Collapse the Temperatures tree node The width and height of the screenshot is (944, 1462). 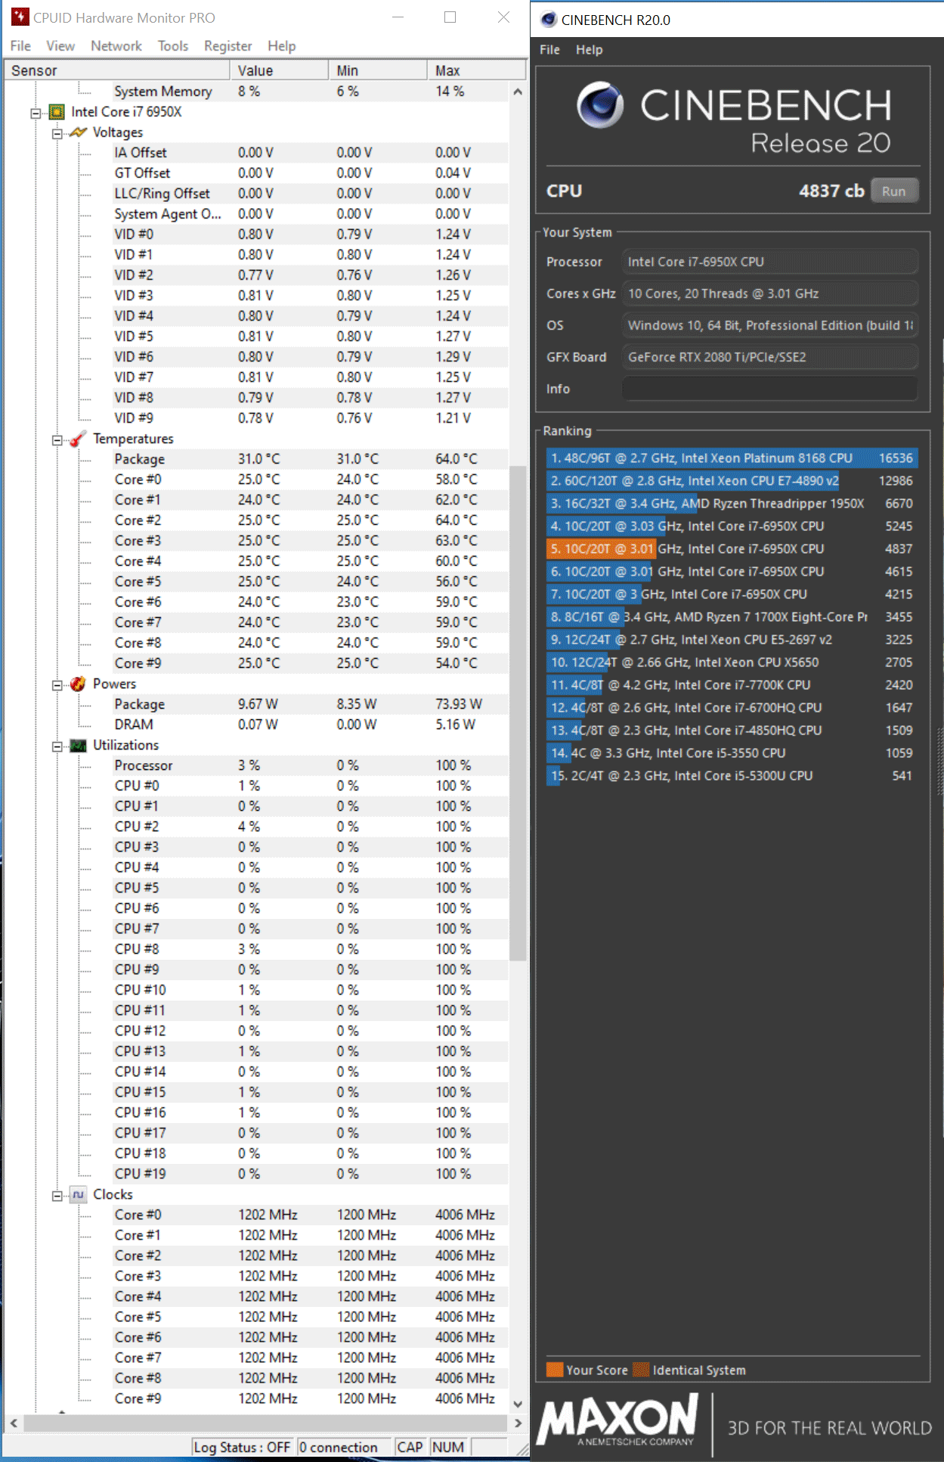click(x=57, y=440)
